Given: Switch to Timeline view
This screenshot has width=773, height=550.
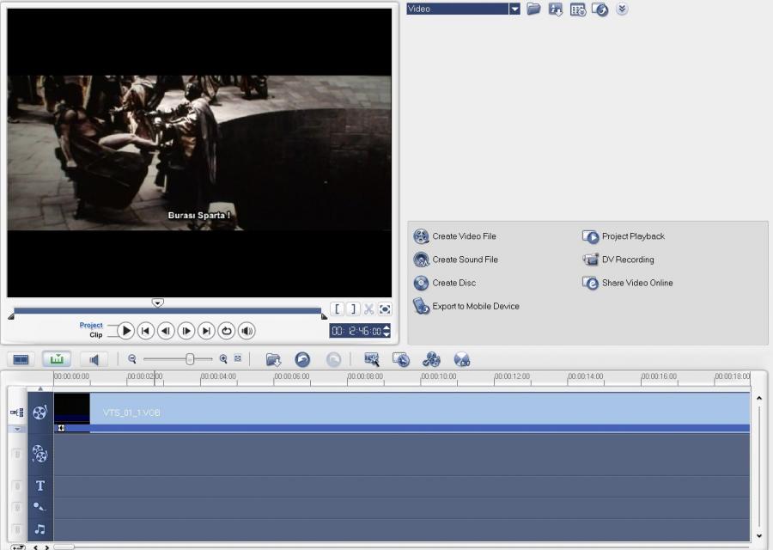Looking at the screenshot, I should (x=57, y=359).
